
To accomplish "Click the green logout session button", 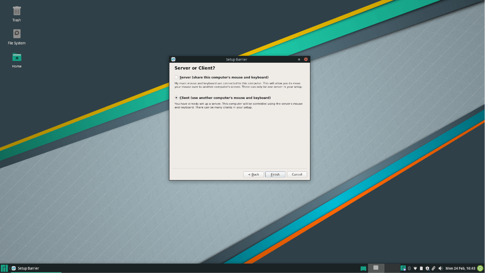I will (x=480, y=268).
